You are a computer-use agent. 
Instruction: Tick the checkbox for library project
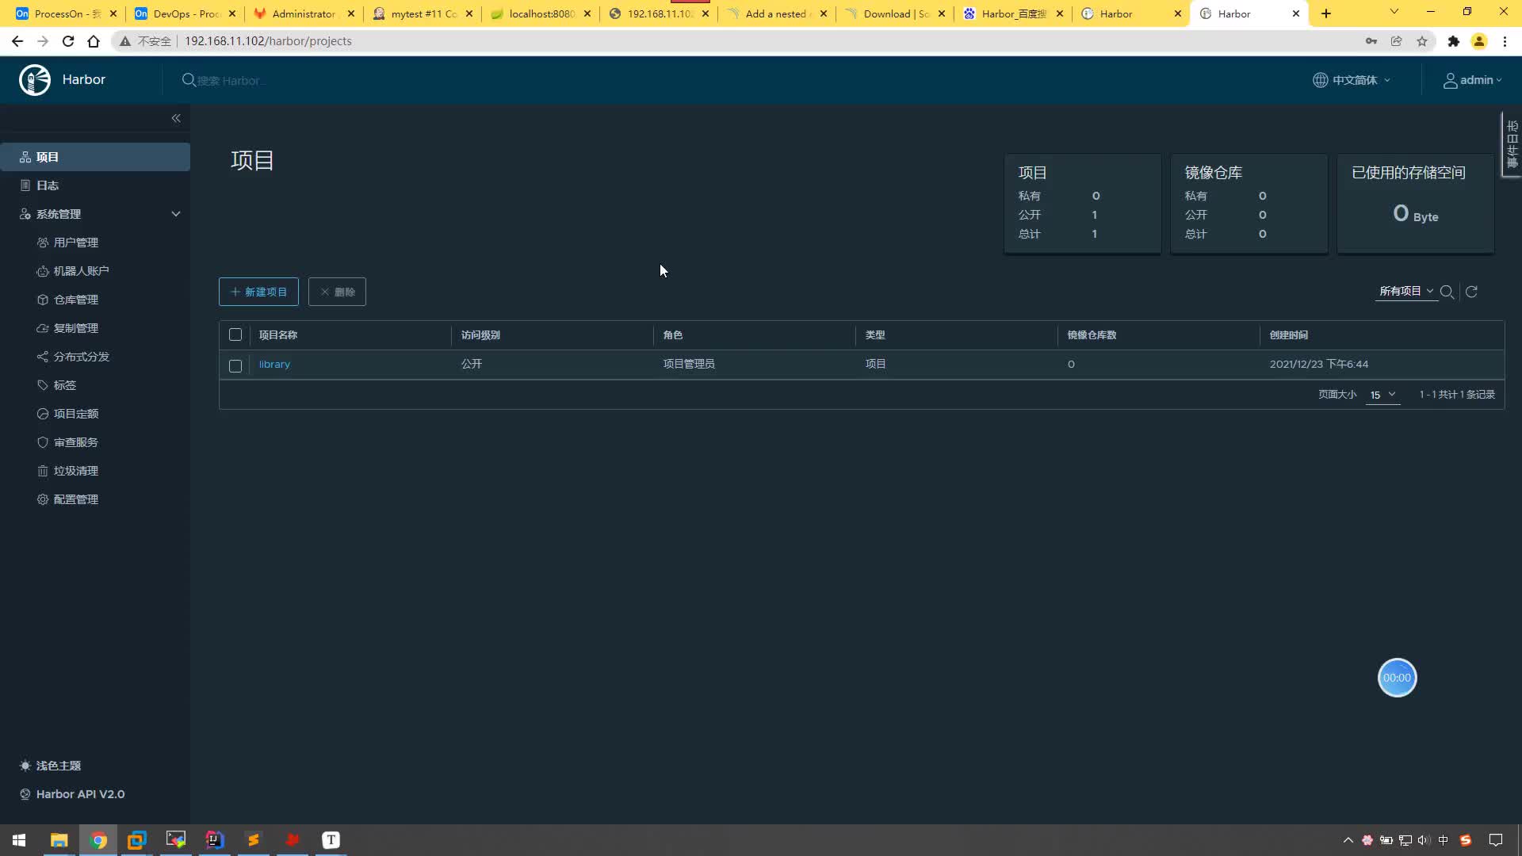235,365
